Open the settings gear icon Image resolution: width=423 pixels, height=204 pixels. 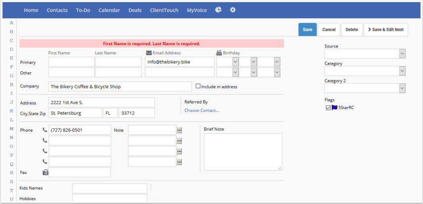click(x=233, y=10)
